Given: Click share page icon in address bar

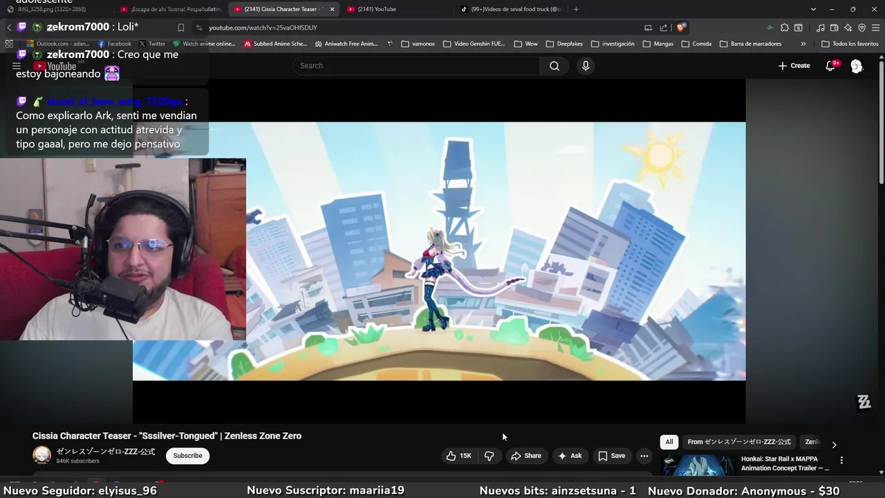Looking at the screenshot, I should [x=664, y=28].
